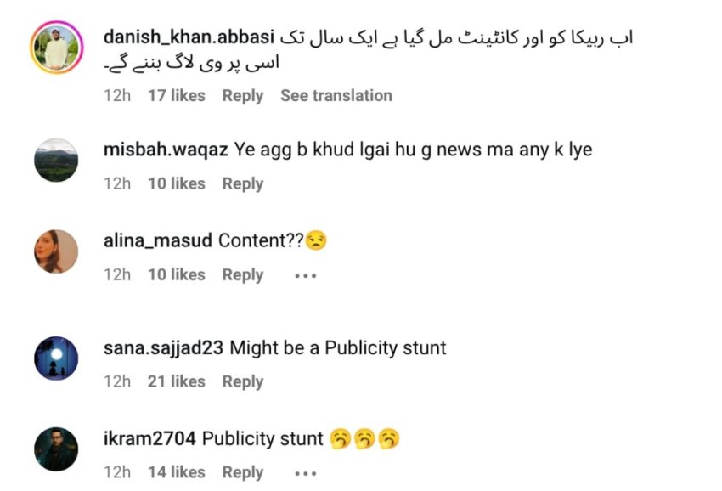Select the 12h timestamp on sana.sajjad23's comment
The image size is (722, 491).
(117, 381)
